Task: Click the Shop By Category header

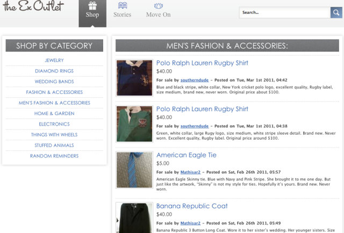Action: coord(54,46)
